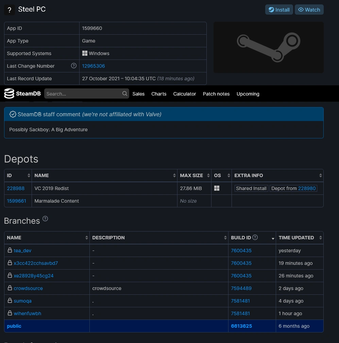The width and height of the screenshot is (339, 343).
Task: Click Windows icon in VC 2019 Redist row
Action: [217, 188]
